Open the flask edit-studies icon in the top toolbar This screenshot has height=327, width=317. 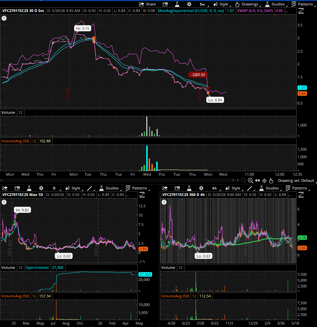(177, 4)
